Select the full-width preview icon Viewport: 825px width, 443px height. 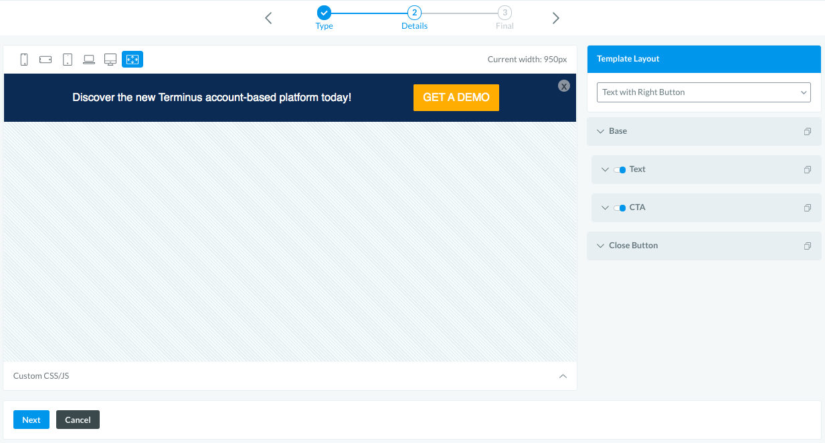click(x=132, y=60)
